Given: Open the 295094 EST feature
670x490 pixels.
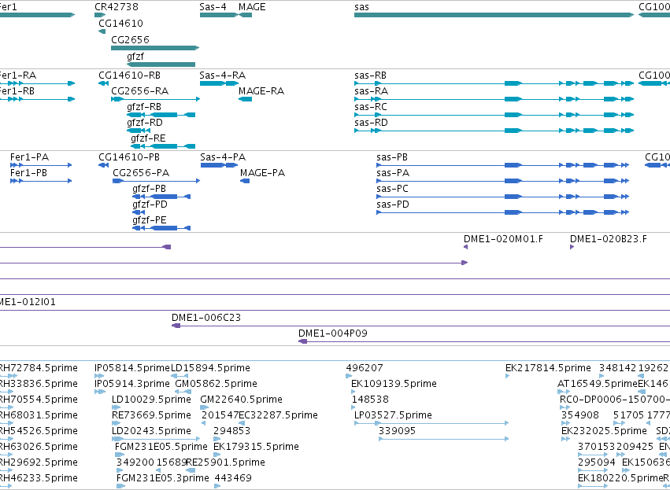Looking at the screenshot, I should pos(593,470).
